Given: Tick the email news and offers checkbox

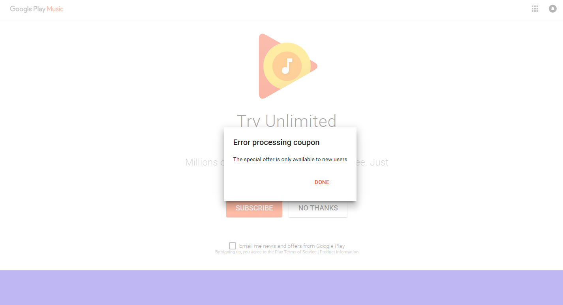Looking at the screenshot, I should click(233, 246).
